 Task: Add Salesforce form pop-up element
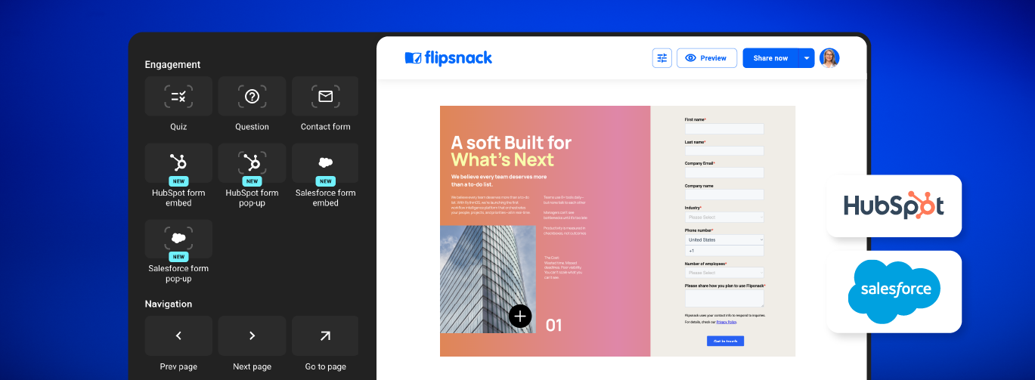click(x=178, y=239)
